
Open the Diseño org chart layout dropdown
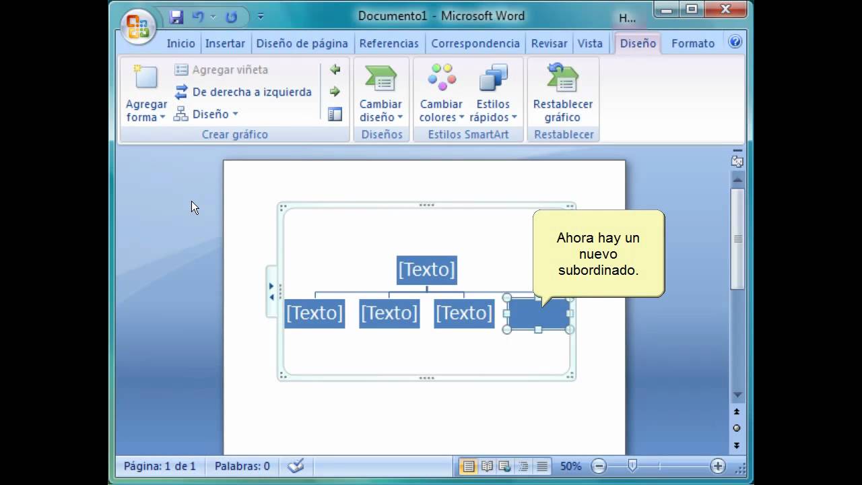(206, 114)
